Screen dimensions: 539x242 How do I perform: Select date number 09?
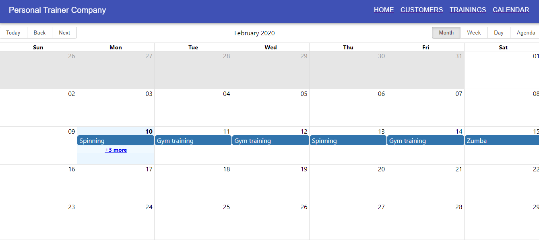pos(72,132)
